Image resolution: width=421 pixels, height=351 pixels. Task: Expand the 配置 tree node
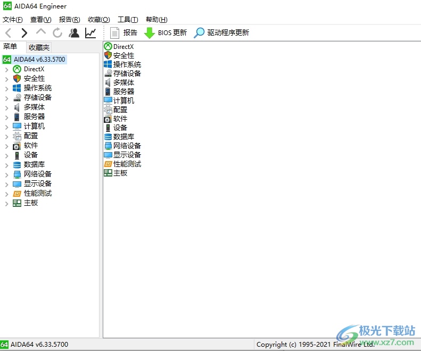[7, 136]
